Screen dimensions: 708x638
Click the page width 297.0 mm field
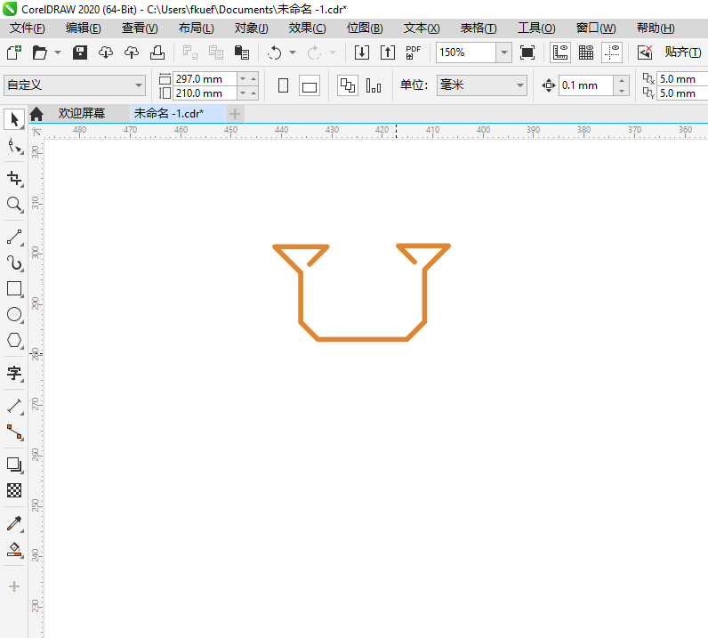pyautogui.click(x=205, y=78)
